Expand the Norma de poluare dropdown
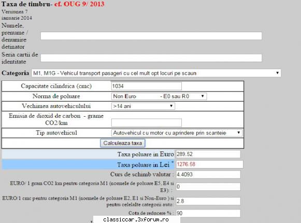Viewport: 301px width, 223px height. tap(159, 96)
